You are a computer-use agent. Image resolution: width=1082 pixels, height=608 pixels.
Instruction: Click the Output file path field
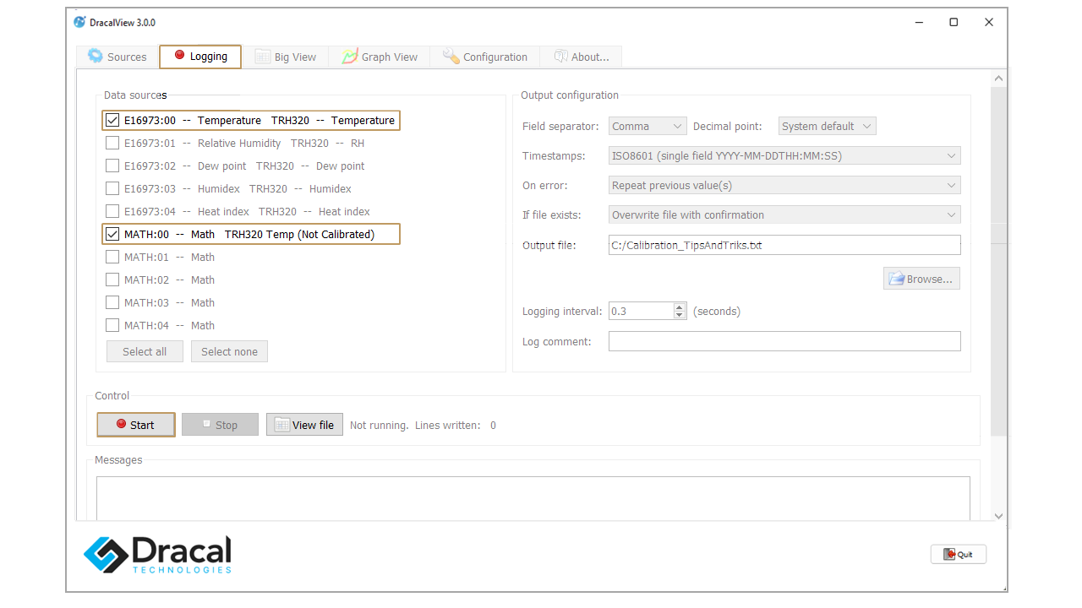(784, 245)
